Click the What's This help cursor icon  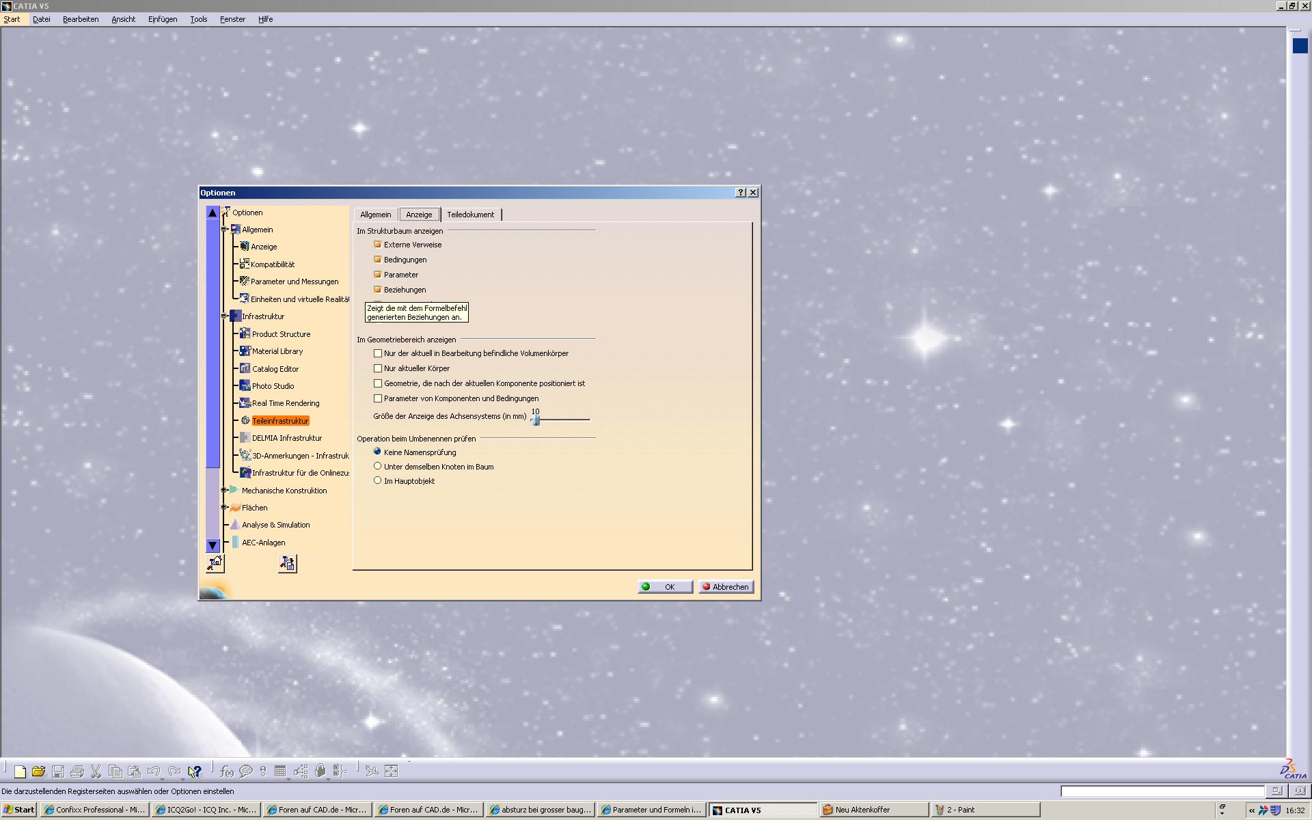tap(195, 771)
